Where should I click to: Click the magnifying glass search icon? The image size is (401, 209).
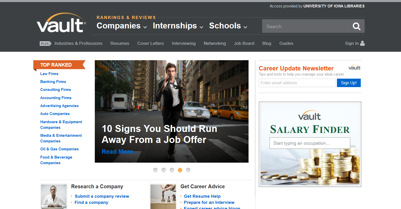[356, 26]
